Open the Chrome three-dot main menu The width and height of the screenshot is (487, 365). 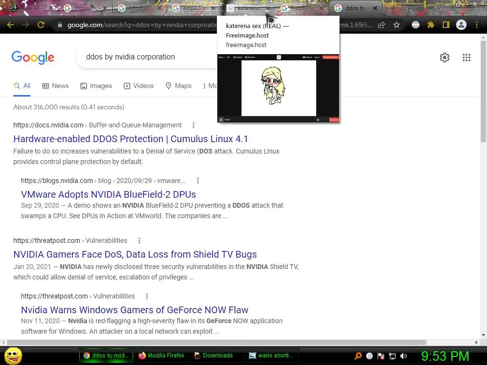pyautogui.click(x=477, y=25)
